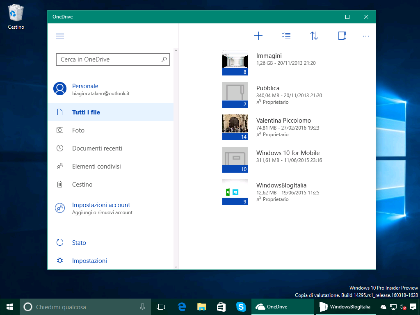Open Impostazioni settings link
The height and width of the screenshot is (315, 420).
[x=89, y=260]
